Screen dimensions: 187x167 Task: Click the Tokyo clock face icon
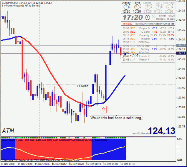[137, 7]
